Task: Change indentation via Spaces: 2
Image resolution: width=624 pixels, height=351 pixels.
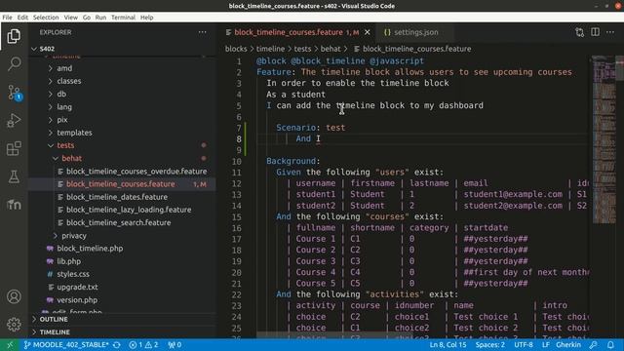Action: coord(489,344)
